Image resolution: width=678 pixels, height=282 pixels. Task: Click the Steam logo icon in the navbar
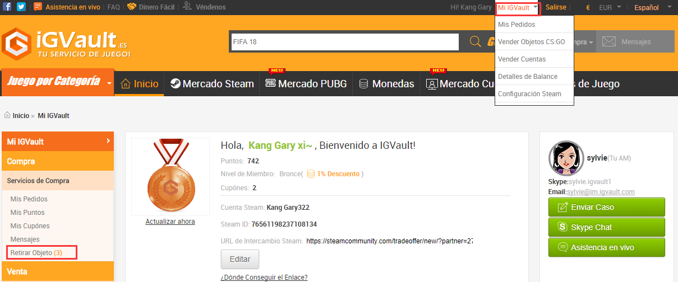175,84
